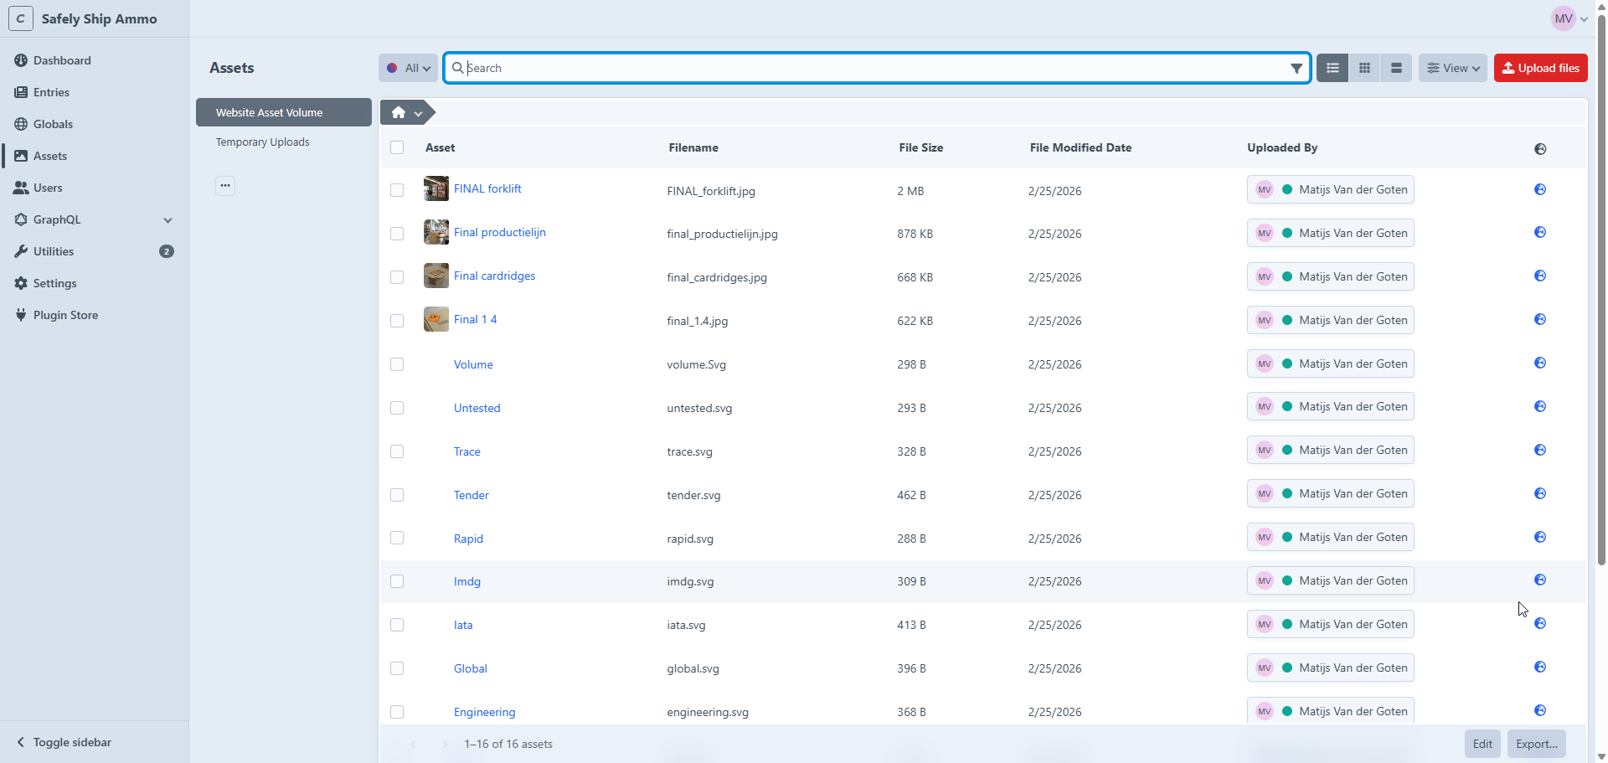Check the Tender row checkbox
Image resolution: width=1608 pixels, height=763 pixels.
coord(397,495)
